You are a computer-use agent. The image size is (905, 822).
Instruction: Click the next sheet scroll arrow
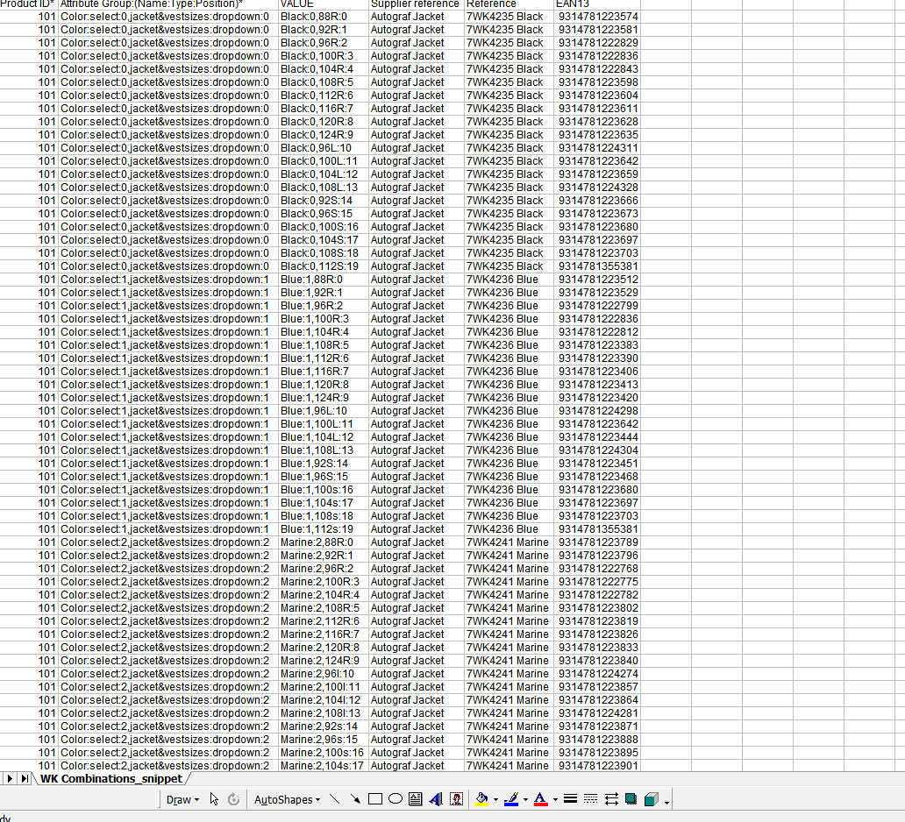[x=10, y=779]
